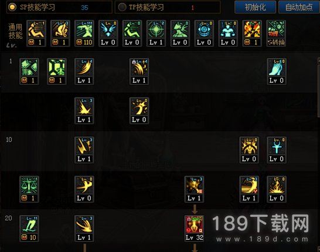Click the locked claw slash skill at Lv 1

(x=139, y=72)
